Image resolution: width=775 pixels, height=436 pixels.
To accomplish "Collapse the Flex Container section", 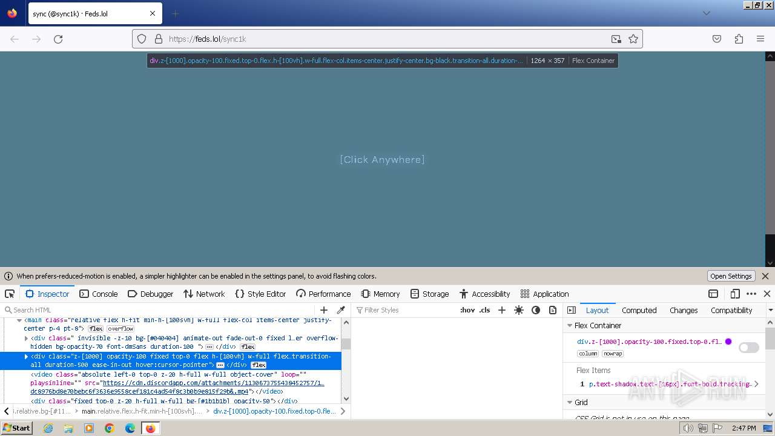I will click(x=570, y=325).
